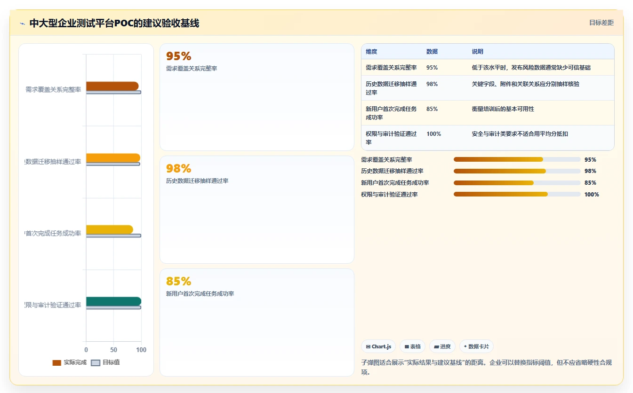Image resolution: width=633 pixels, height=393 pixels.
Task: Click the orange 数据迁移抽样通过率 actual bar in chart
Action: 113,158
